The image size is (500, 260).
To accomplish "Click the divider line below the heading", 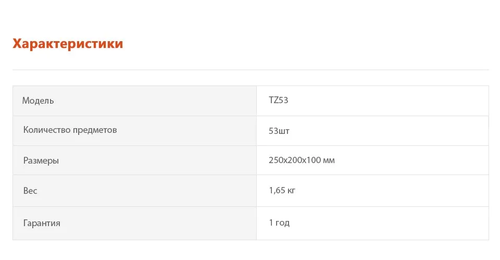I will pos(250,70).
